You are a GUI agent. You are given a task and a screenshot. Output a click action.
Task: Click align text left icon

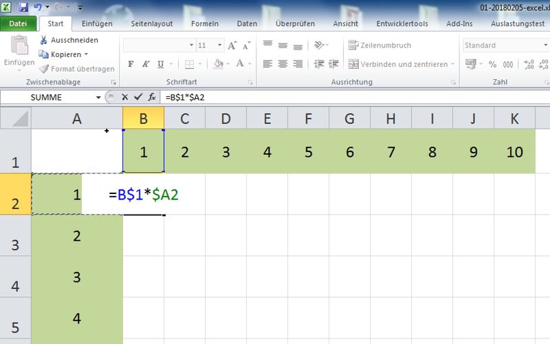267,64
